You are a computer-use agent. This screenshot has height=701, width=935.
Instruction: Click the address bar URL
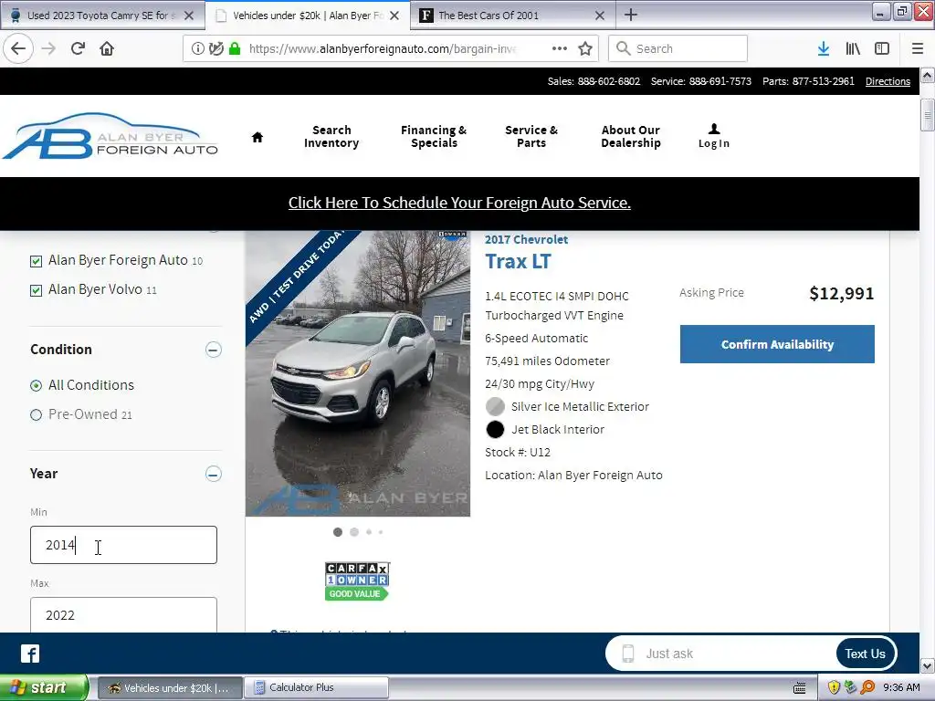[x=383, y=49]
